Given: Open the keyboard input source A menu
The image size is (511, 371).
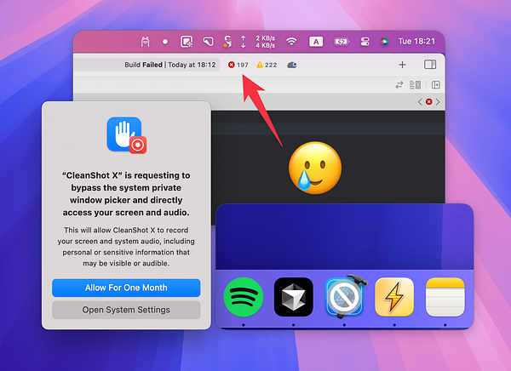Looking at the screenshot, I should click(x=316, y=42).
